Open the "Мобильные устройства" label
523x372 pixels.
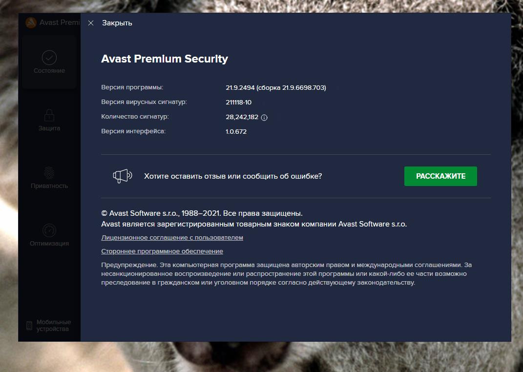click(54, 326)
